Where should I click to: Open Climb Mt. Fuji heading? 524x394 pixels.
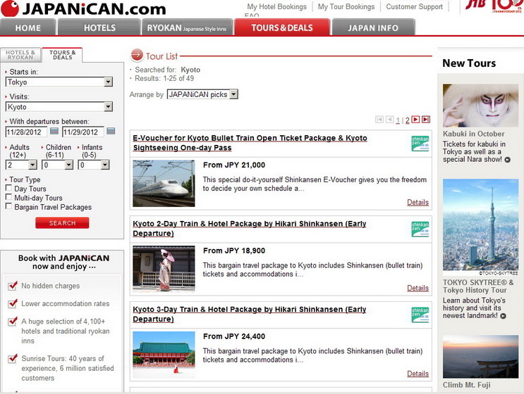coord(466,385)
